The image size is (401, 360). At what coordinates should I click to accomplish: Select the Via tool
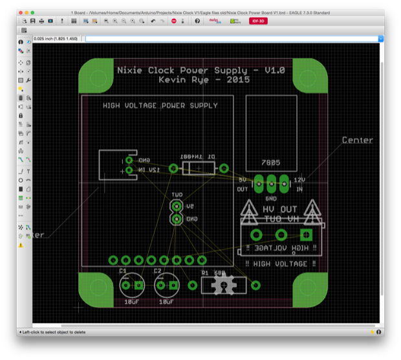[x=21, y=198]
